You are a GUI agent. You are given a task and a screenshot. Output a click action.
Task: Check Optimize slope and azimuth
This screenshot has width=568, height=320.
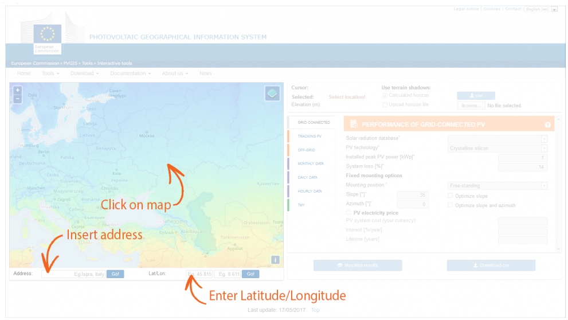pyautogui.click(x=451, y=205)
